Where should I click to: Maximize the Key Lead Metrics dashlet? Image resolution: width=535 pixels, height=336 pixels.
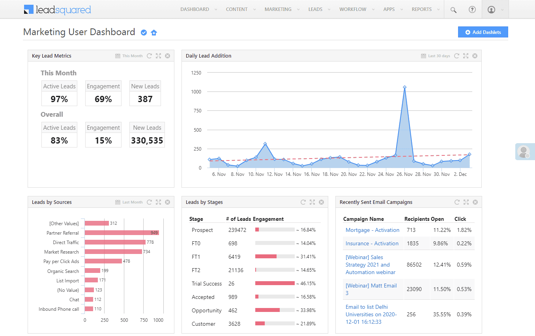[x=158, y=56]
